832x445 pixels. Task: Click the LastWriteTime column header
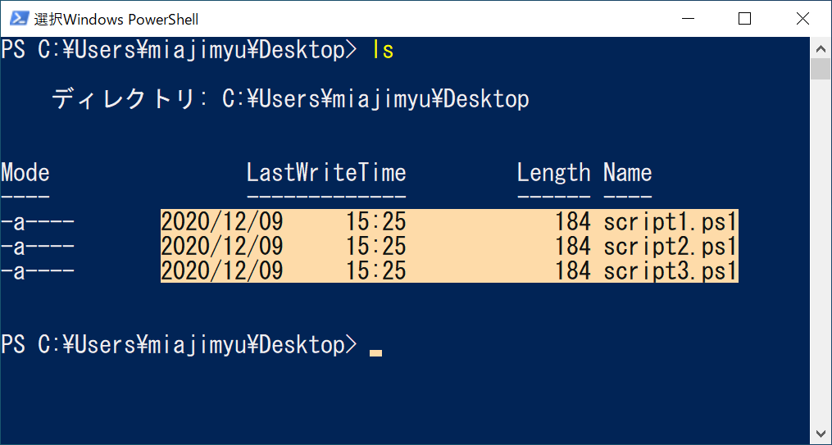[x=326, y=173]
